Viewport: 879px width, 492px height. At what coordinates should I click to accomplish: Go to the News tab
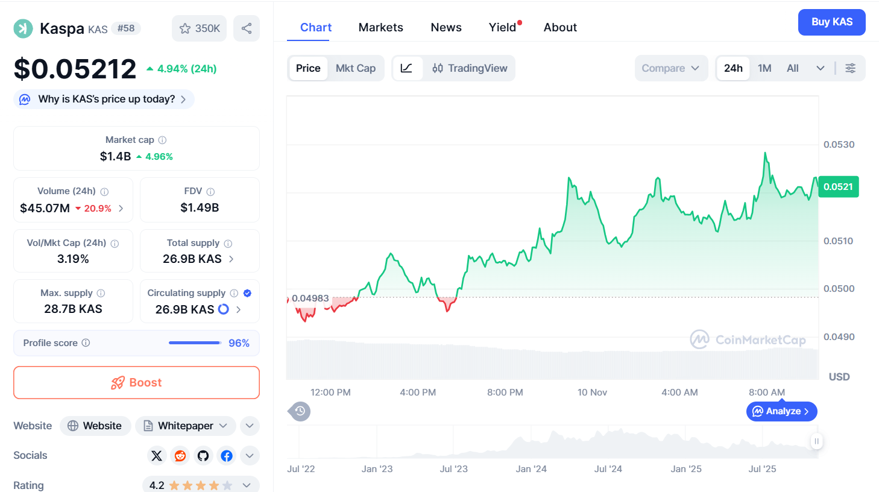(446, 27)
